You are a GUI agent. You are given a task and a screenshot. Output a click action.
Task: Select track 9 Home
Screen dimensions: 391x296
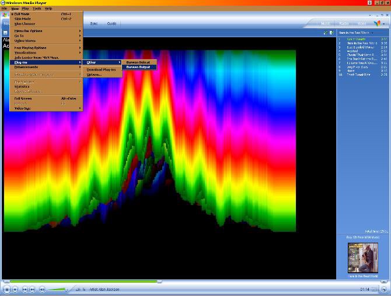[362, 71]
